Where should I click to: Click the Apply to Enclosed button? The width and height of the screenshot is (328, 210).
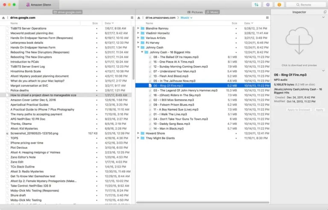click(x=299, y=110)
